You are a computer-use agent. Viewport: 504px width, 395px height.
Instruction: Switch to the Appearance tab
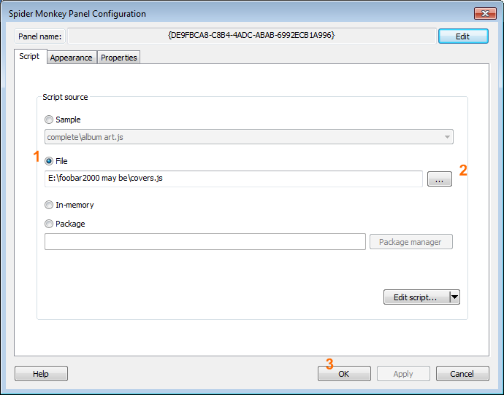click(x=71, y=58)
